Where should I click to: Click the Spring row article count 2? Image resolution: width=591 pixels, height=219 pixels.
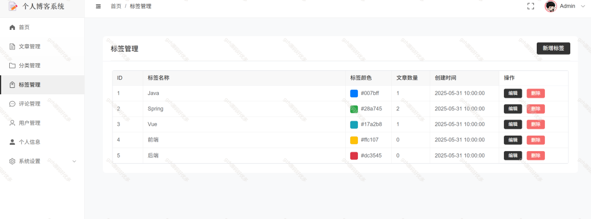398,109
